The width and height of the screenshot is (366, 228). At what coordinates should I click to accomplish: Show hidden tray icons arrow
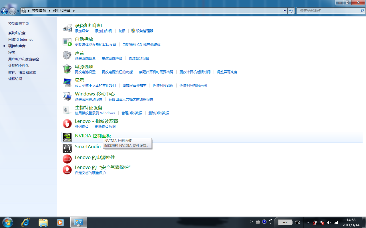(308, 222)
